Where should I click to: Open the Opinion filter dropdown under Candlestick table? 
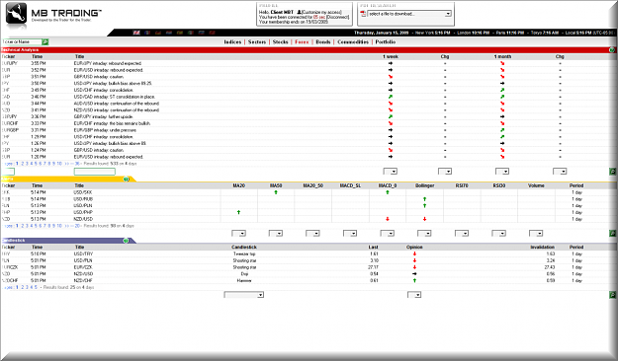coord(414,295)
